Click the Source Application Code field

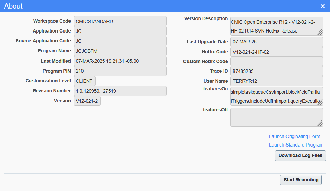(x=120, y=41)
